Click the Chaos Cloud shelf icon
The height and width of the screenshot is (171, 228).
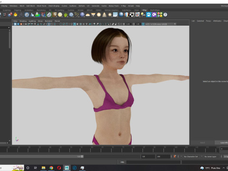[149, 15]
